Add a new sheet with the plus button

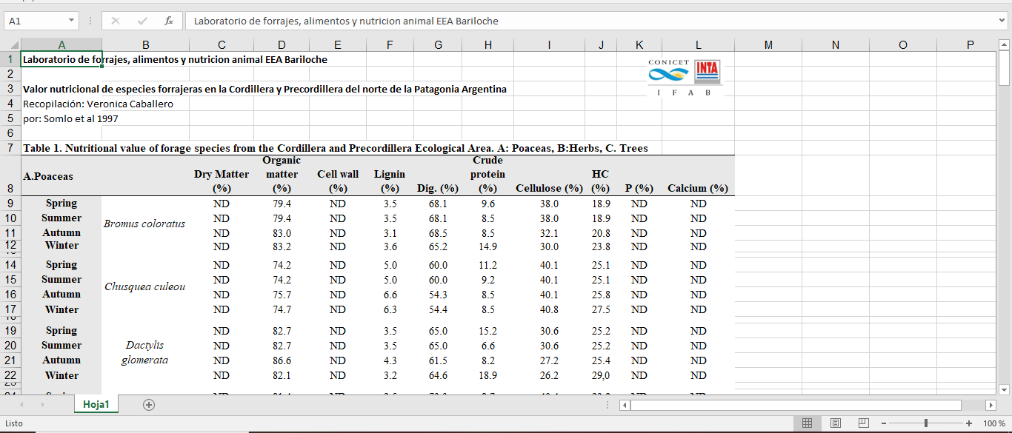click(149, 404)
